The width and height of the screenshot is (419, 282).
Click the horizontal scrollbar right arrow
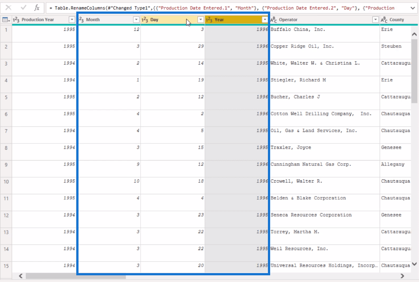[x=402, y=276]
